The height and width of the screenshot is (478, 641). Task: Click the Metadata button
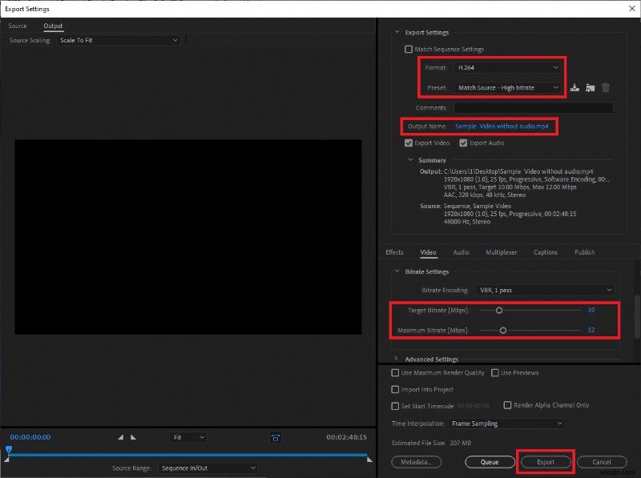(x=416, y=462)
